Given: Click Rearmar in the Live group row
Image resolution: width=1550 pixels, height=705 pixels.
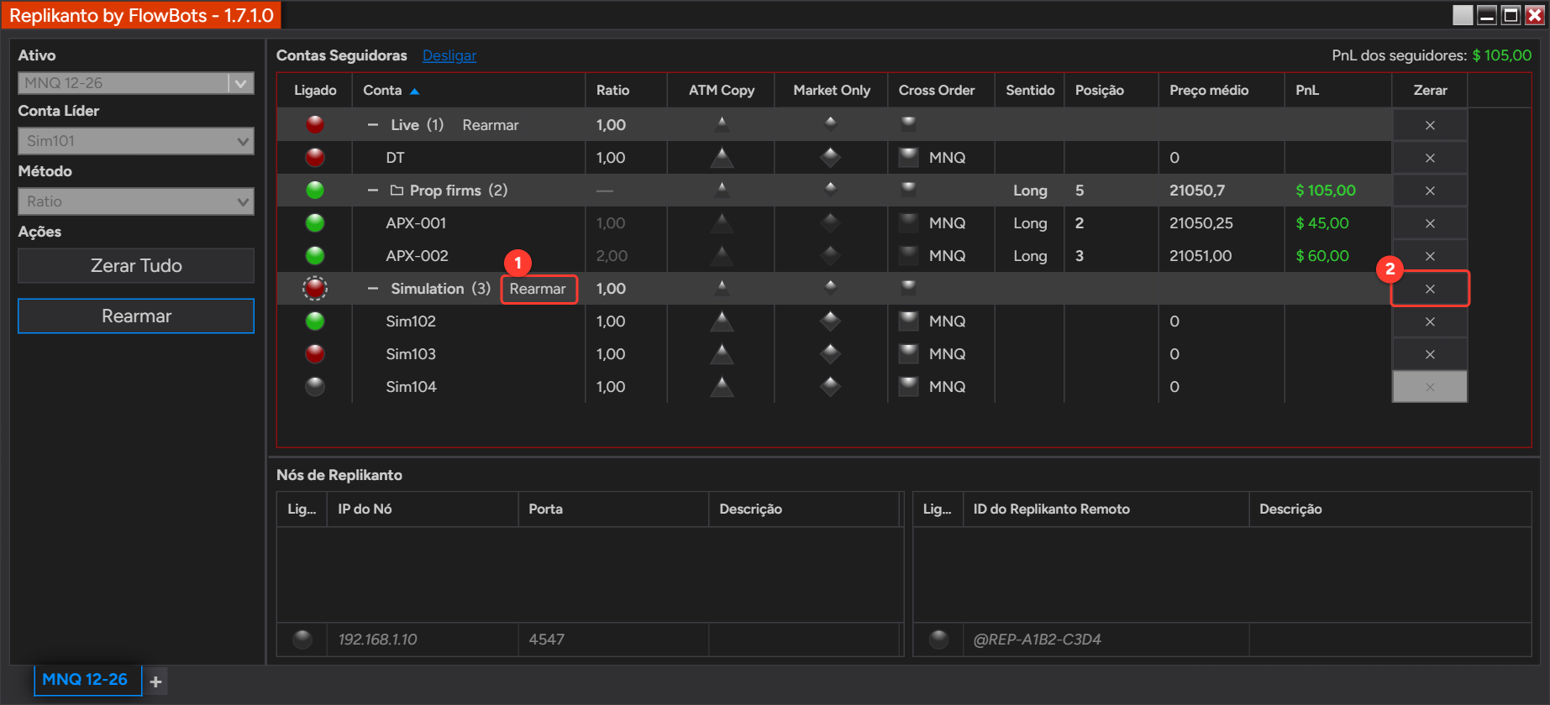Looking at the screenshot, I should point(491,124).
